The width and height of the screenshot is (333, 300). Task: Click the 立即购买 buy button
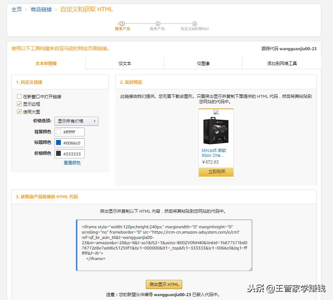point(216,171)
